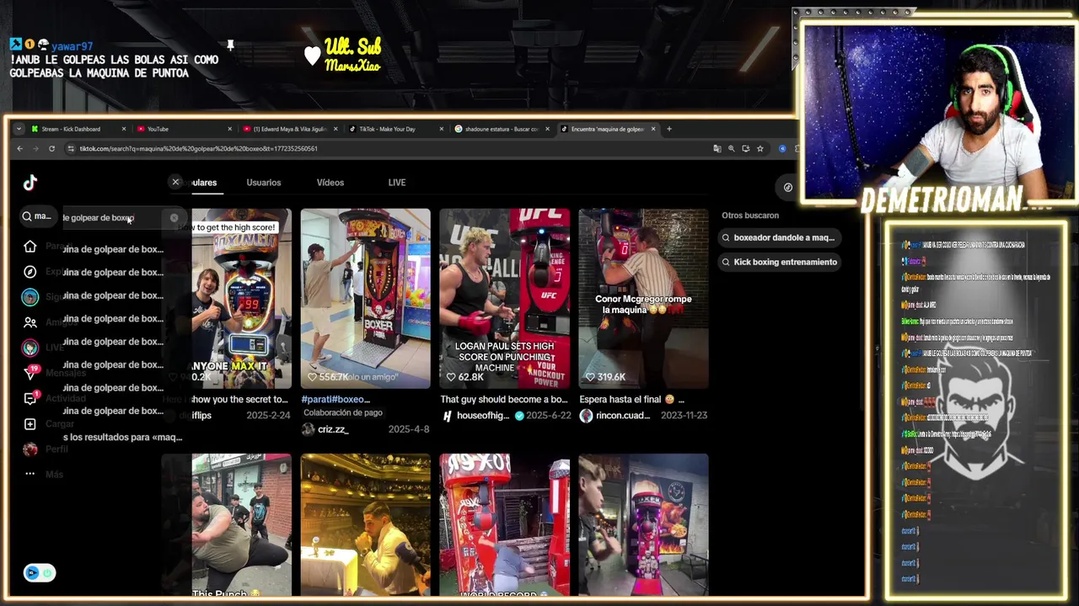The image size is (1079, 606).
Task: Open the Explorar compass icon
Action: (x=30, y=272)
